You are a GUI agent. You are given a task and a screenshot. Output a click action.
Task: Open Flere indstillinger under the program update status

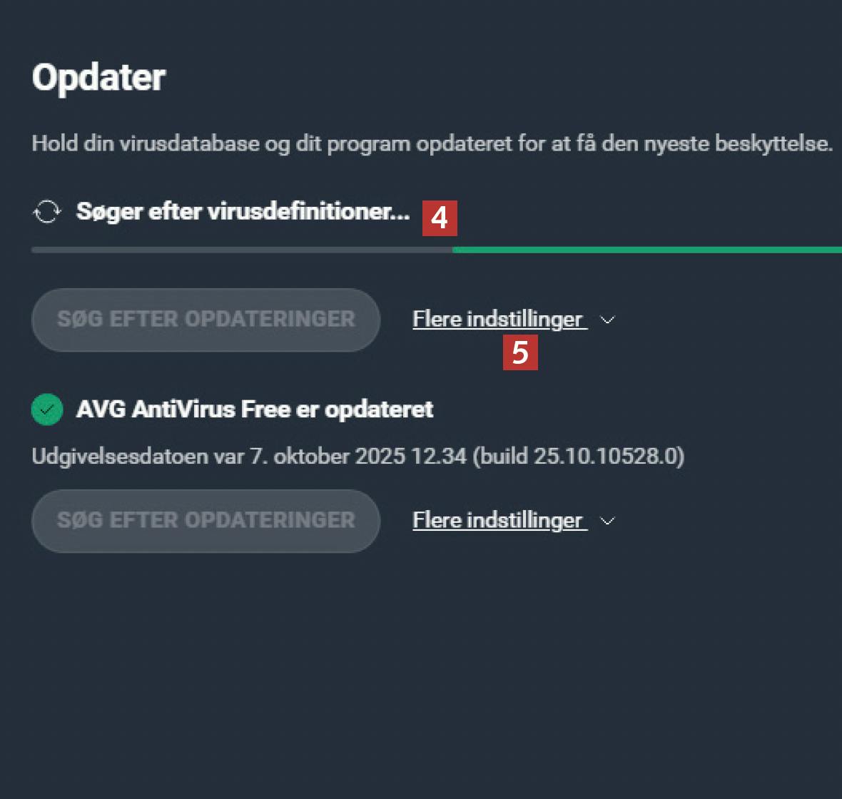[x=499, y=521]
